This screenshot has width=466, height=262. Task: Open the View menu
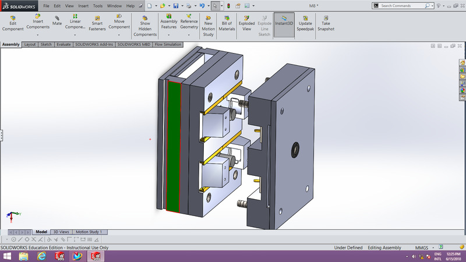[x=69, y=6]
